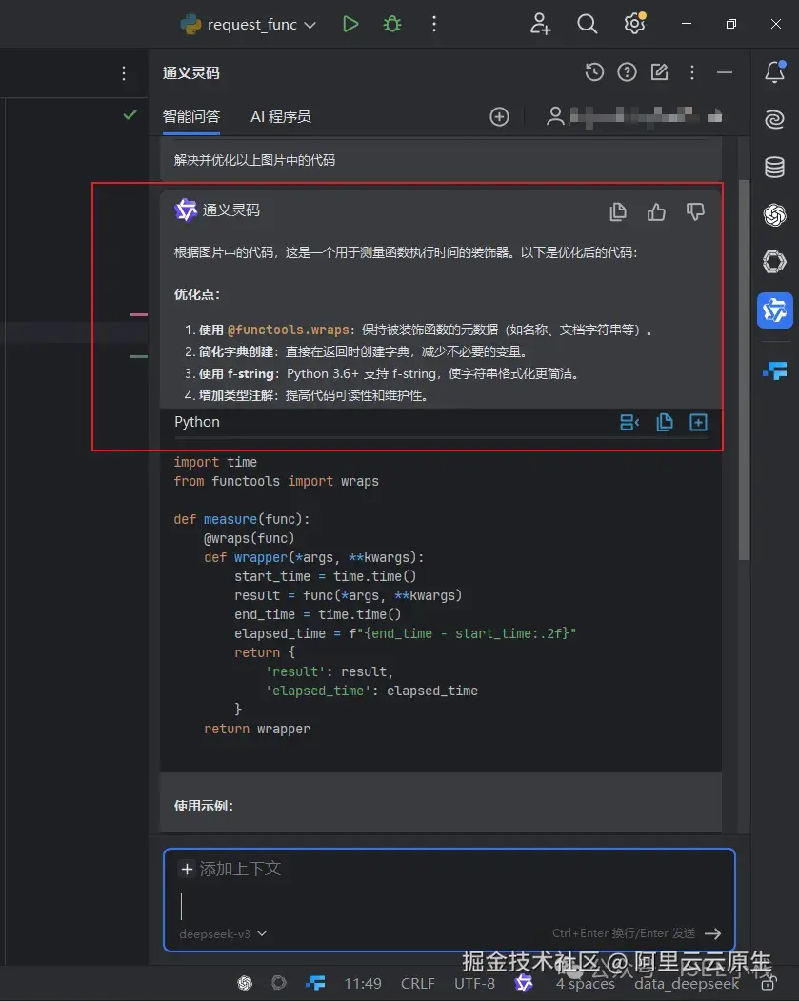Open the deepseek-v3 model selector
The height and width of the screenshot is (1001, 799).
coord(221,934)
